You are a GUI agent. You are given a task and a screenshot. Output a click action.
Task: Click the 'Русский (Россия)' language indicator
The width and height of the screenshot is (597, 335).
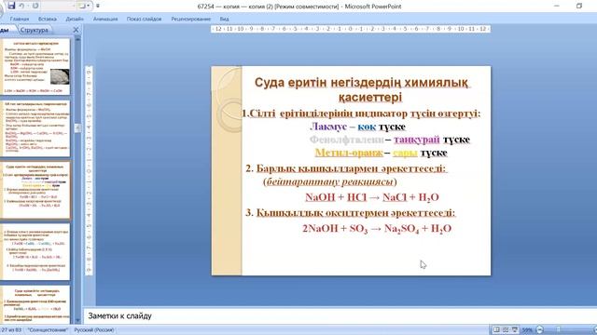click(93, 330)
